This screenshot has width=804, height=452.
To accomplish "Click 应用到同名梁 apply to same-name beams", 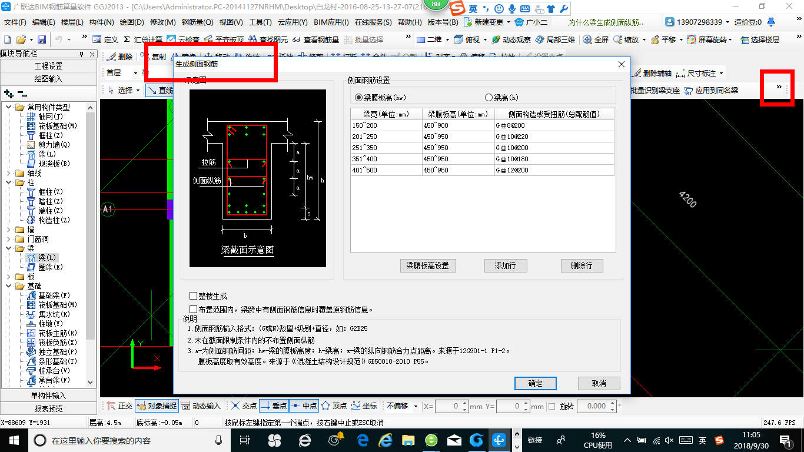I will pyautogui.click(x=711, y=91).
